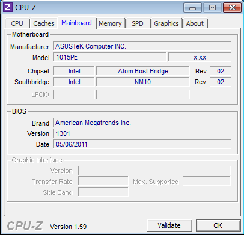244x235 pixels.
Task: Minimize the CPU-Z window
Action: pyautogui.click(x=192, y=8)
